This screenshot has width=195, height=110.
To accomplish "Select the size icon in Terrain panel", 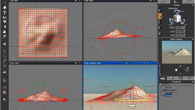I will tap(160, 22).
